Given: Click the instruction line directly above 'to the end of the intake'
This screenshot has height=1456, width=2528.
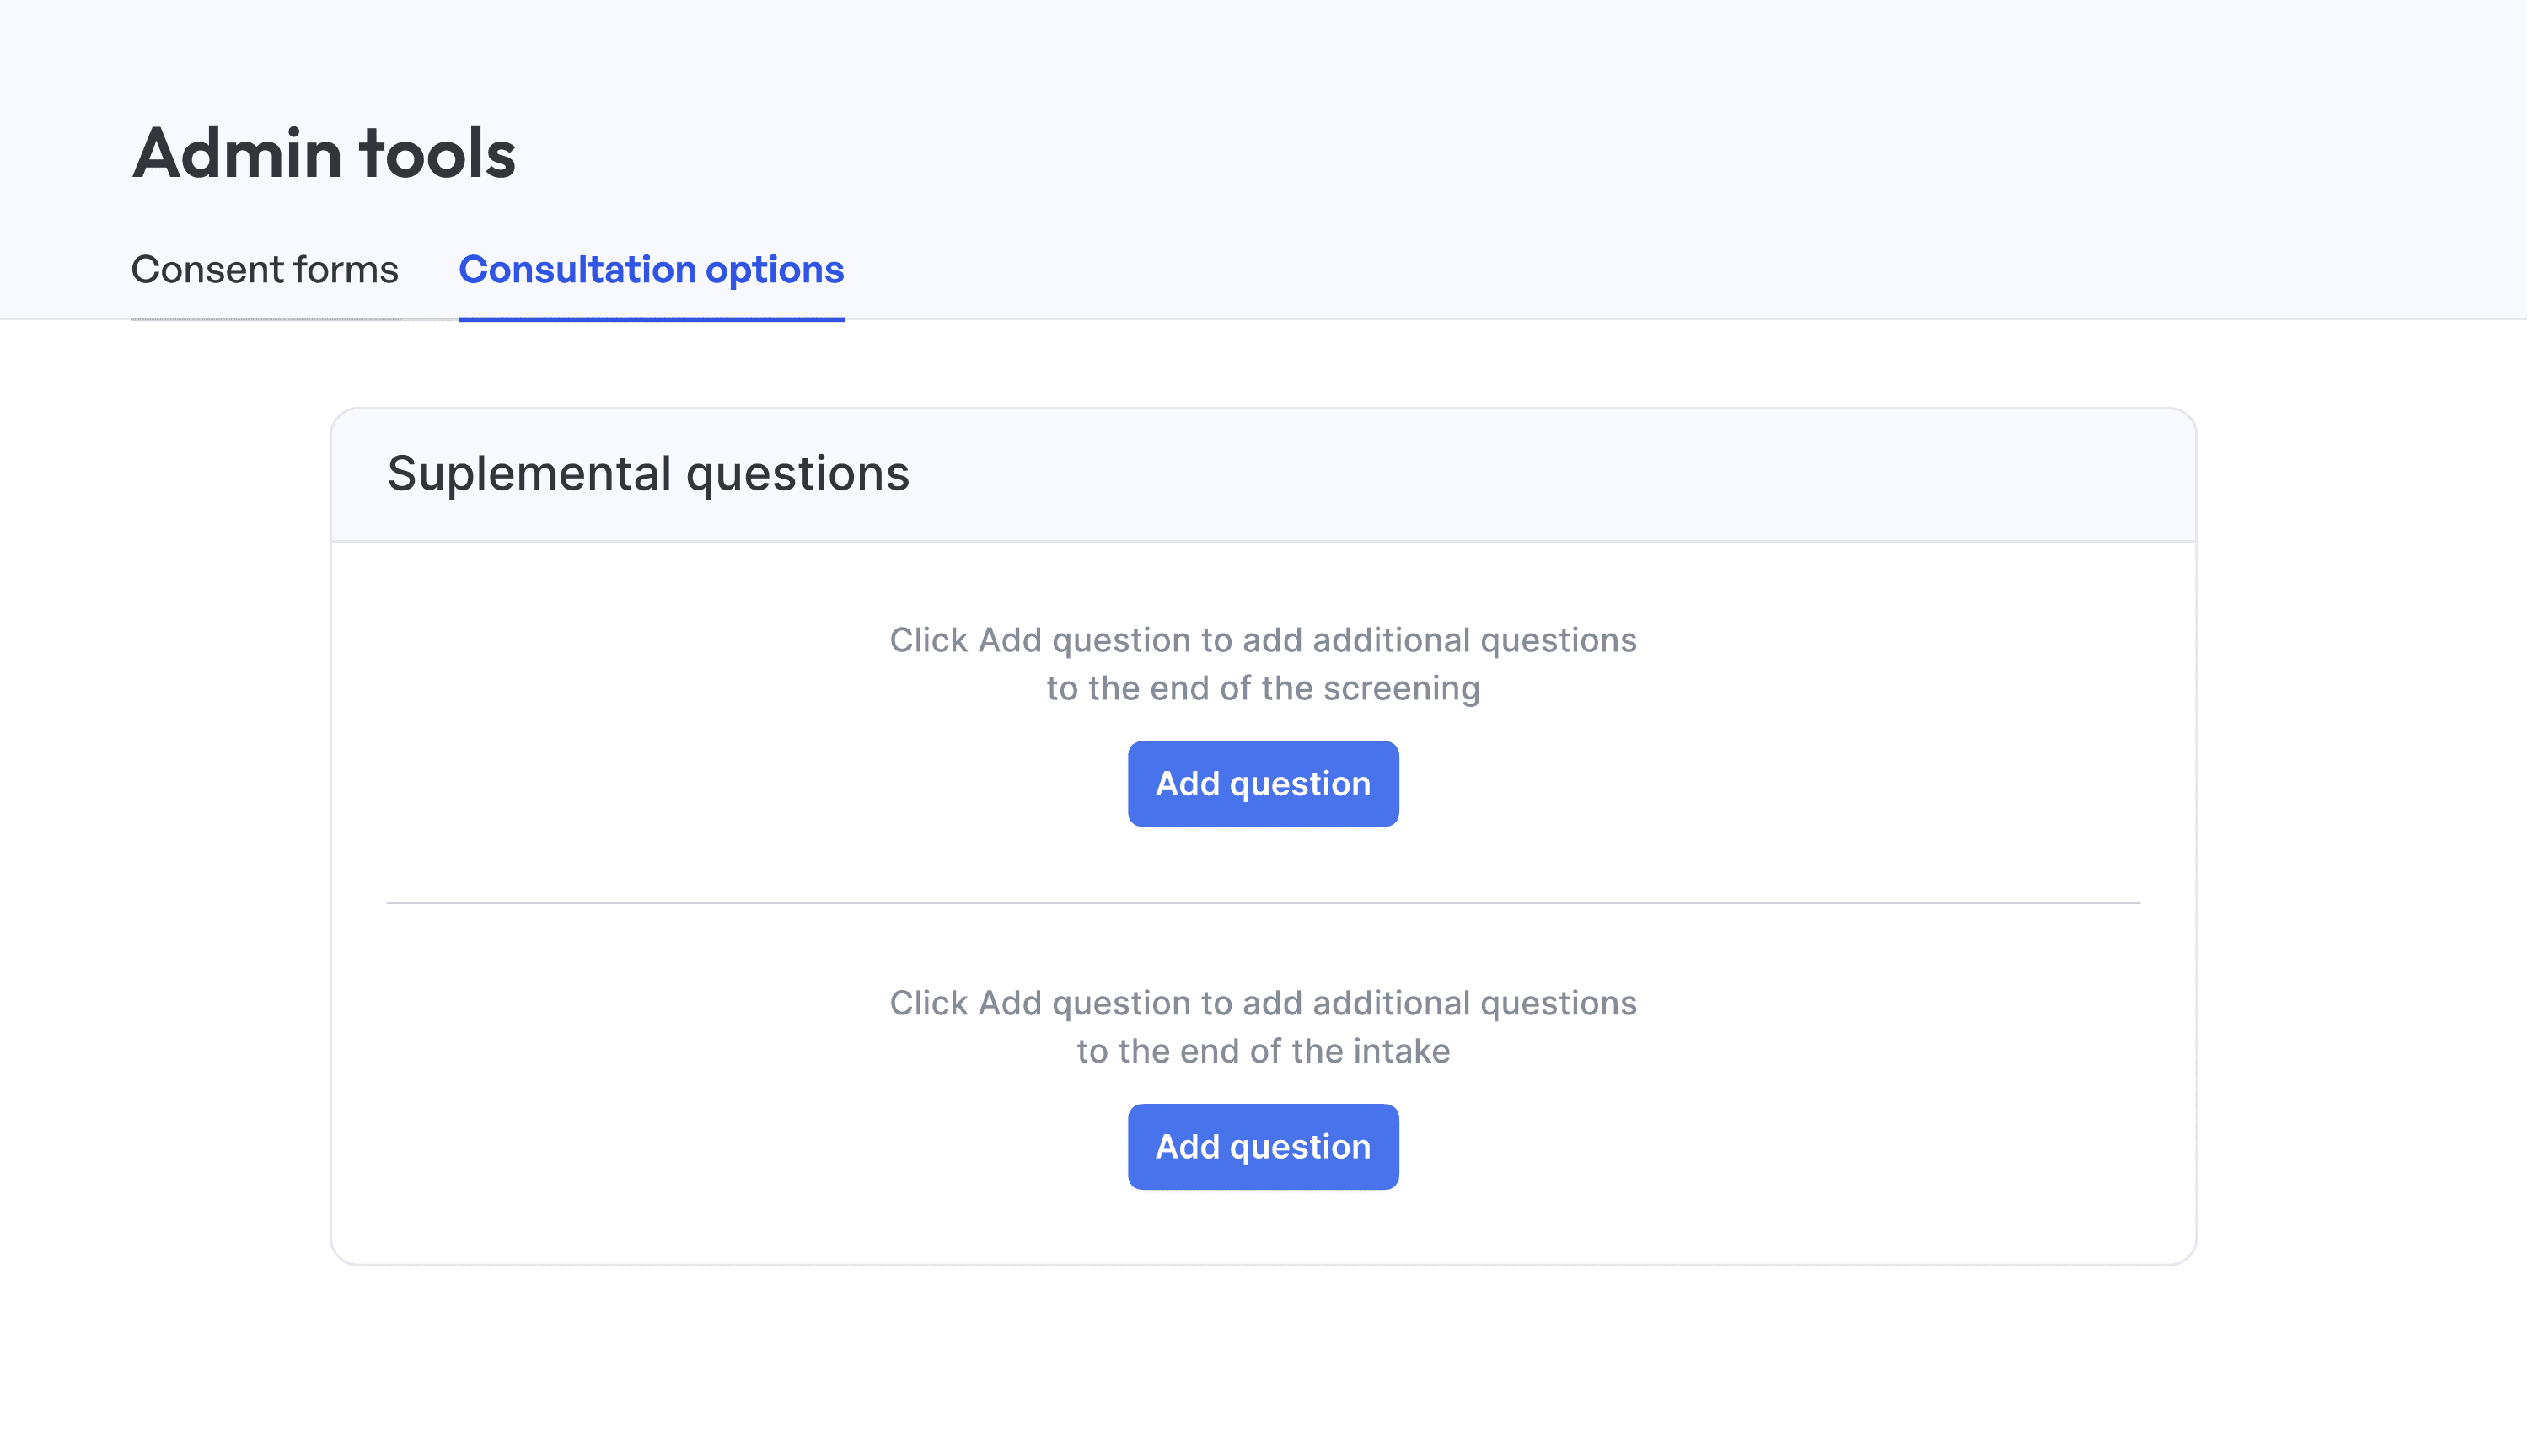Looking at the screenshot, I should point(1263,1003).
